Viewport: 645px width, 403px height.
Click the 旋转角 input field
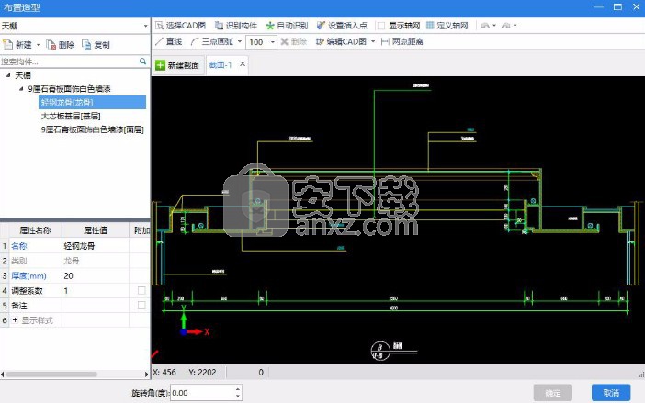(202, 393)
